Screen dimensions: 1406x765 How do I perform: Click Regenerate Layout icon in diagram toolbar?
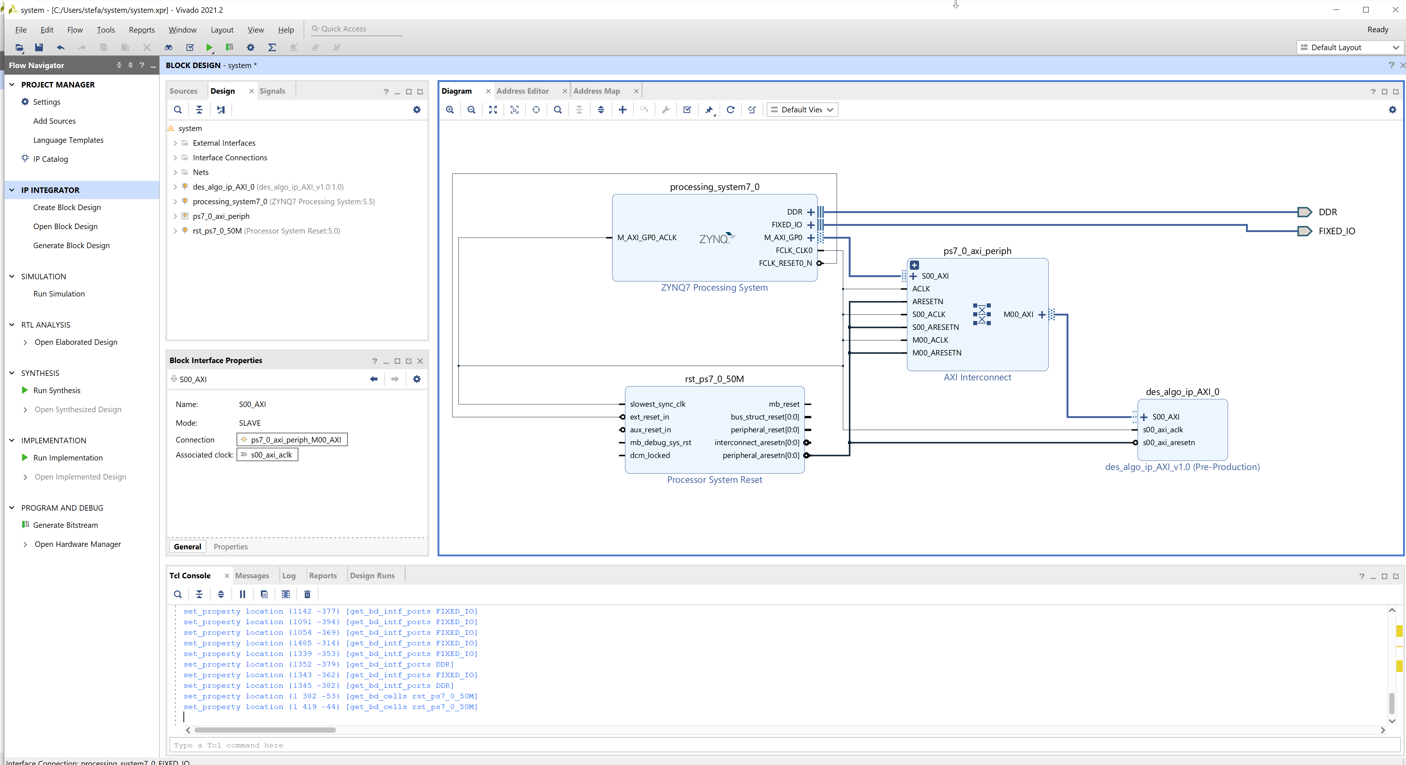pos(730,110)
